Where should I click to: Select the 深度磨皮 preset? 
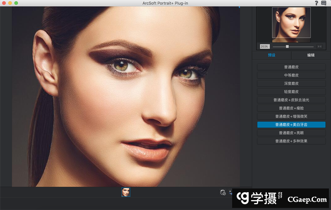[291, 83]
